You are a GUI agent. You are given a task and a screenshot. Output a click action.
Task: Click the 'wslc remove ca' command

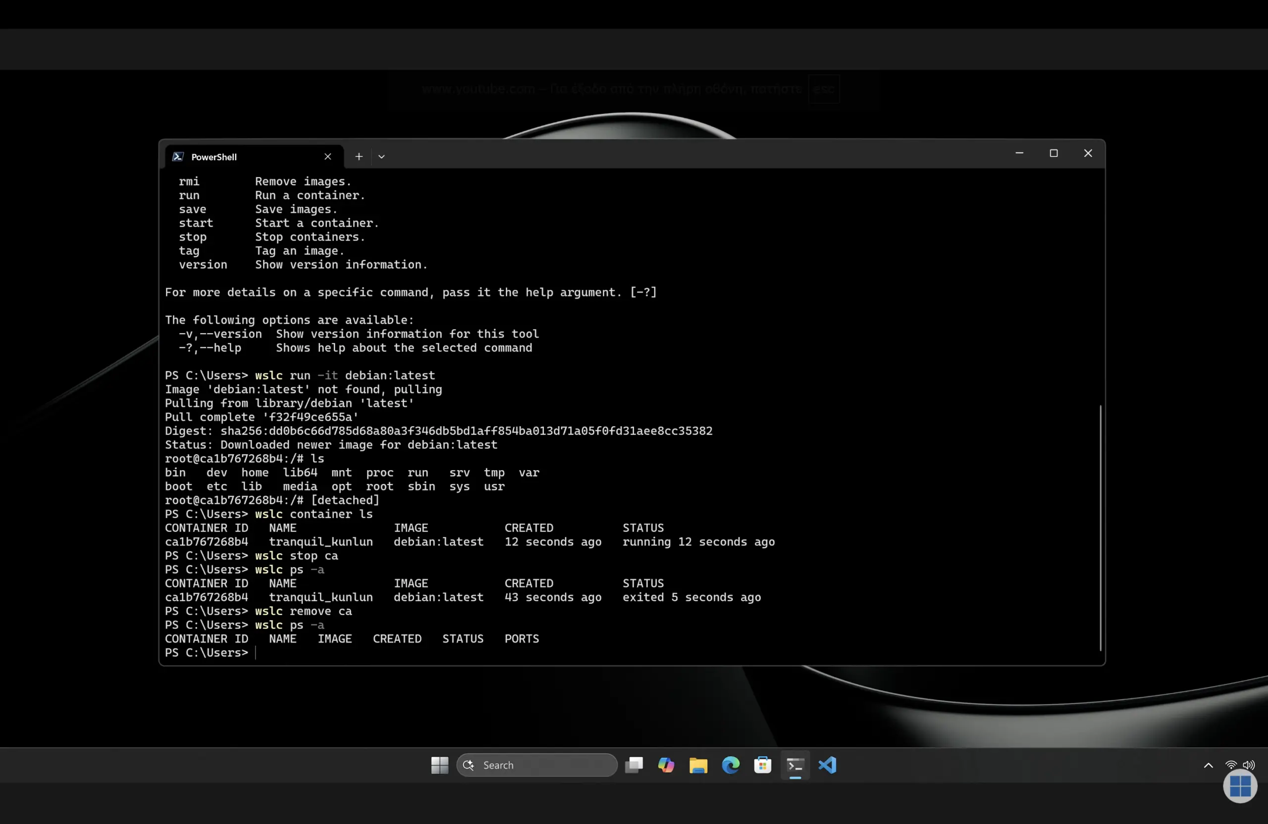coord(303,611)
